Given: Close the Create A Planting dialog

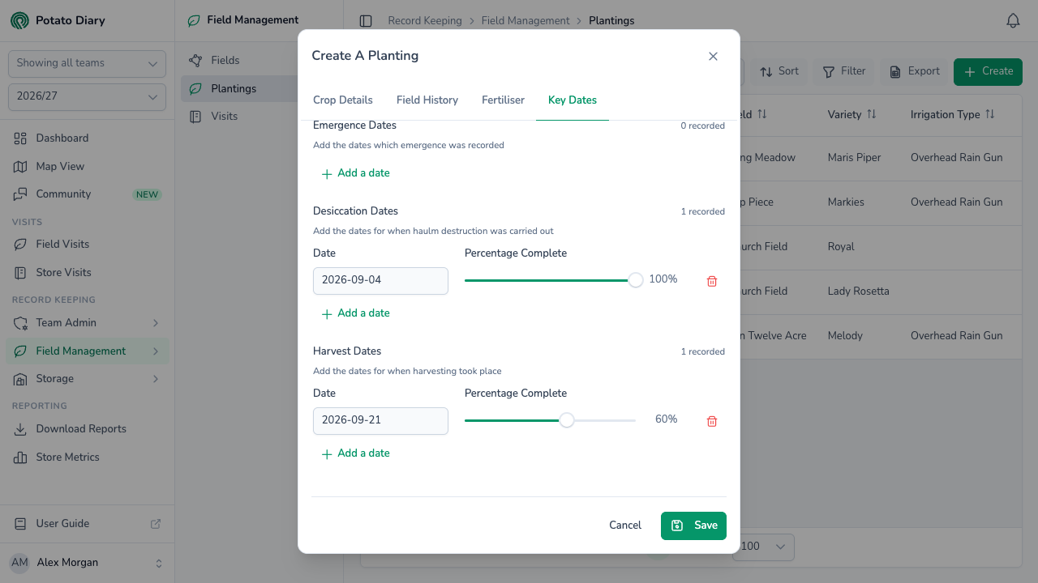Looking at the screenshot, I should click(x=713, y=56).
